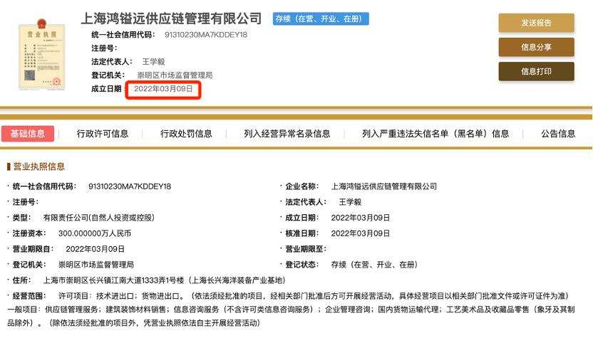Select the credit code in license info section
593x343 pixels.
[129, 186]
